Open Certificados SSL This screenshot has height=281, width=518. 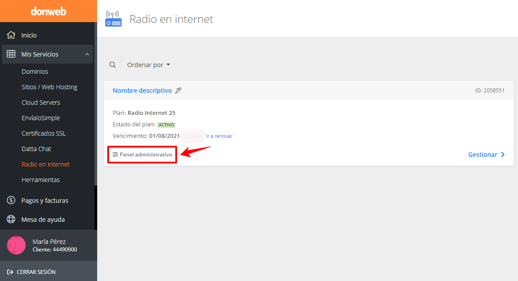point(44,133)
